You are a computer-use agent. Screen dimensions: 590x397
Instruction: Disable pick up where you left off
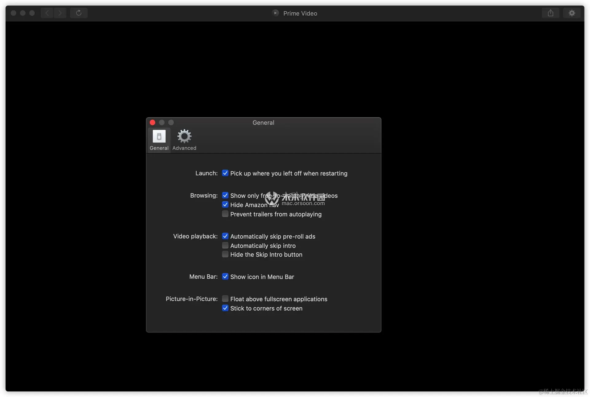point(225,173)
